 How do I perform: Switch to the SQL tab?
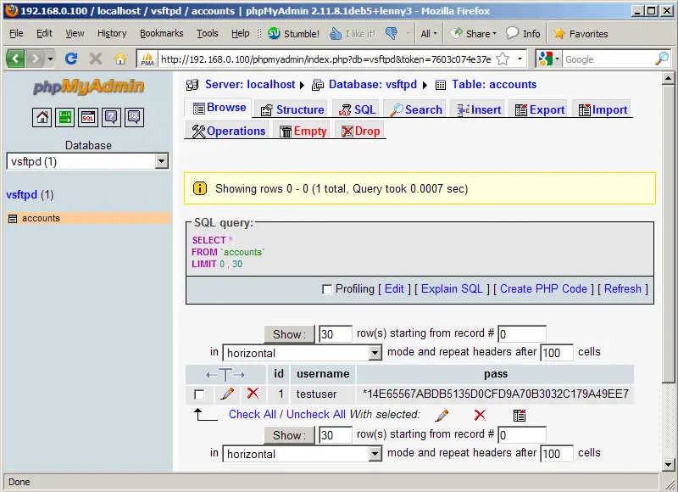pyautogui.click(x=357, y=110)
